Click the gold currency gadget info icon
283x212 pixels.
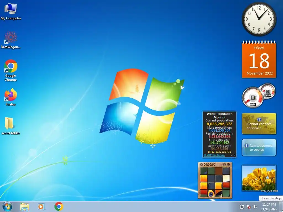(x=259, y=119)
